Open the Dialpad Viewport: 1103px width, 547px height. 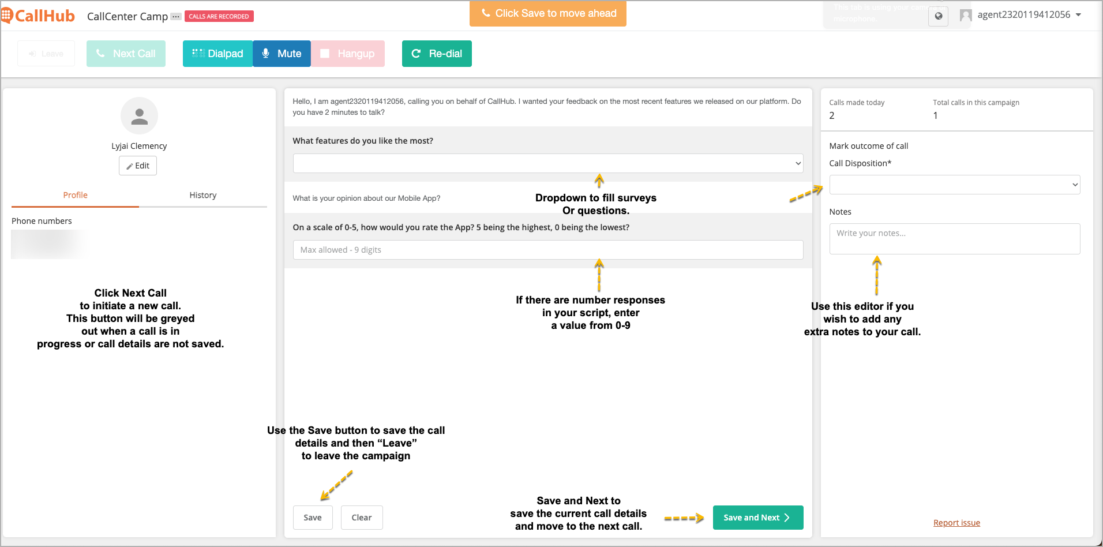tap(217, 54)
